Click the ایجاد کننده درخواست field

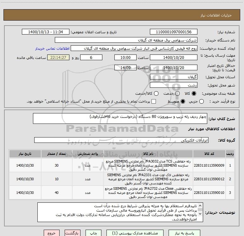point(134,48)
